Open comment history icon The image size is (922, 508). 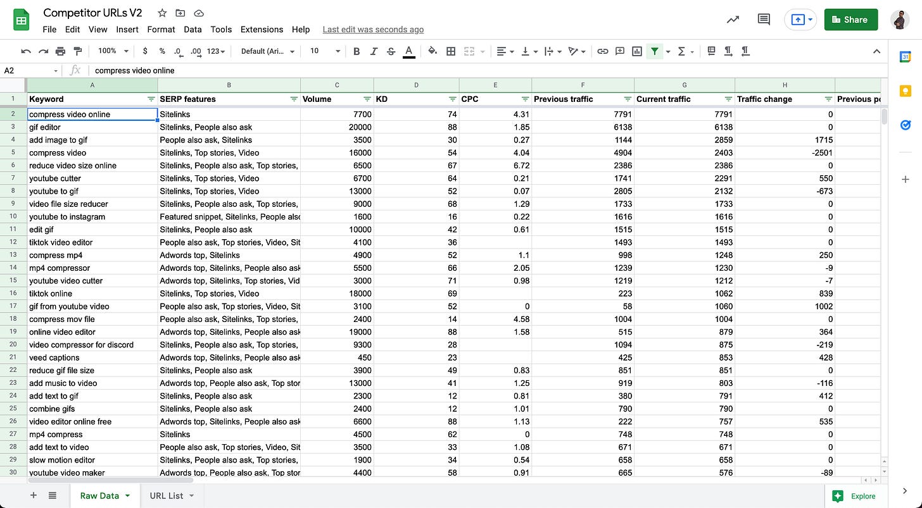pos(764,20)
